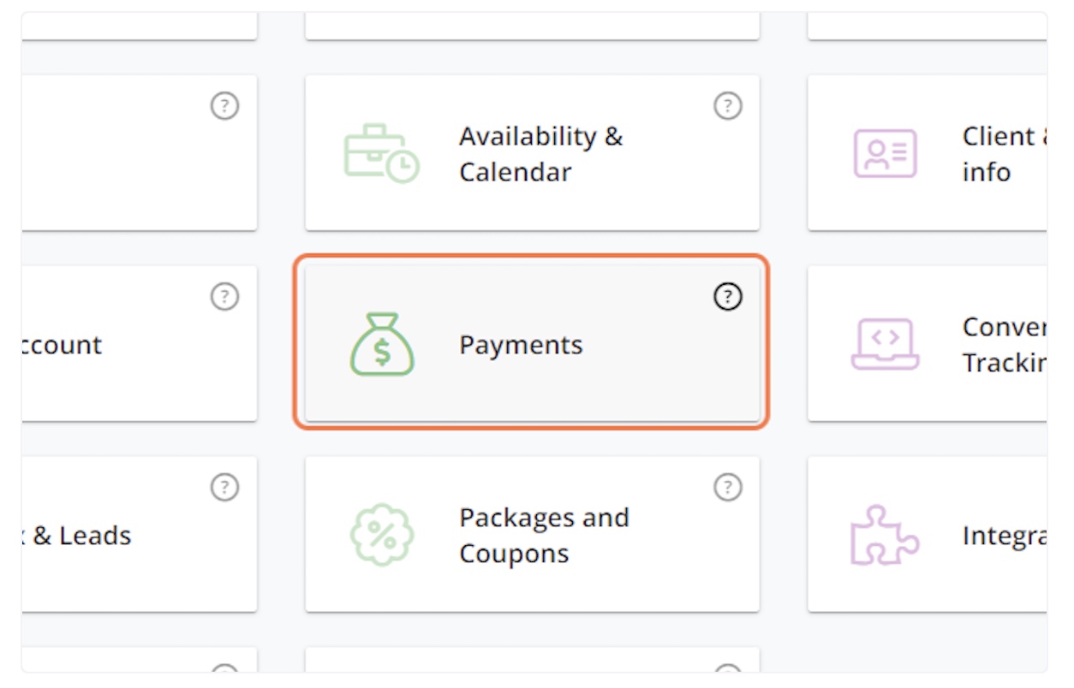Open the Conversion Tracking text label
This screenshot has height=688, width=1074.
click(x=1004, y=345)
